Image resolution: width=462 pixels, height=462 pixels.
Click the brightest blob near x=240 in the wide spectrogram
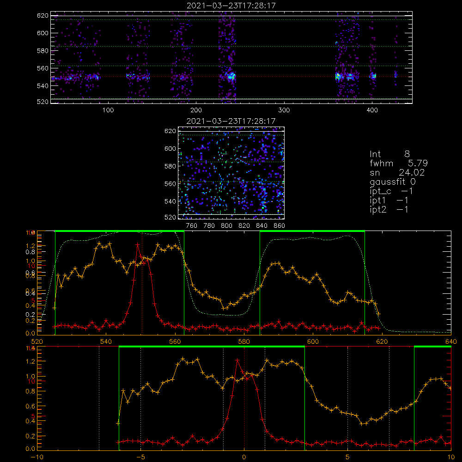pyautogui.click(x=231, y=76)
